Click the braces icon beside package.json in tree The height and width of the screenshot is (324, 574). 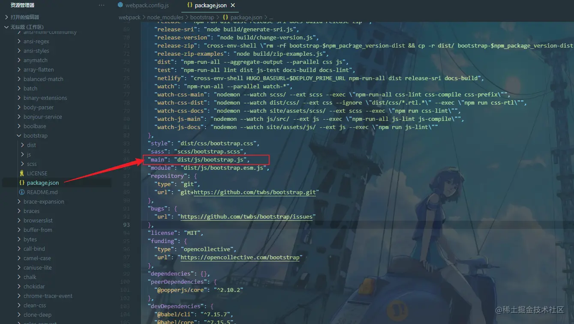(x=22, y=183)
